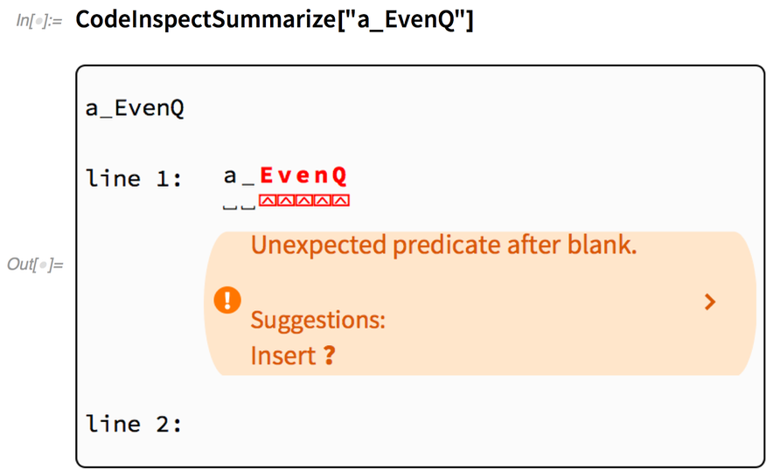Click the In[ ]:= input cell label
This screenshot has width=766, height=470.
click(38, 21)
